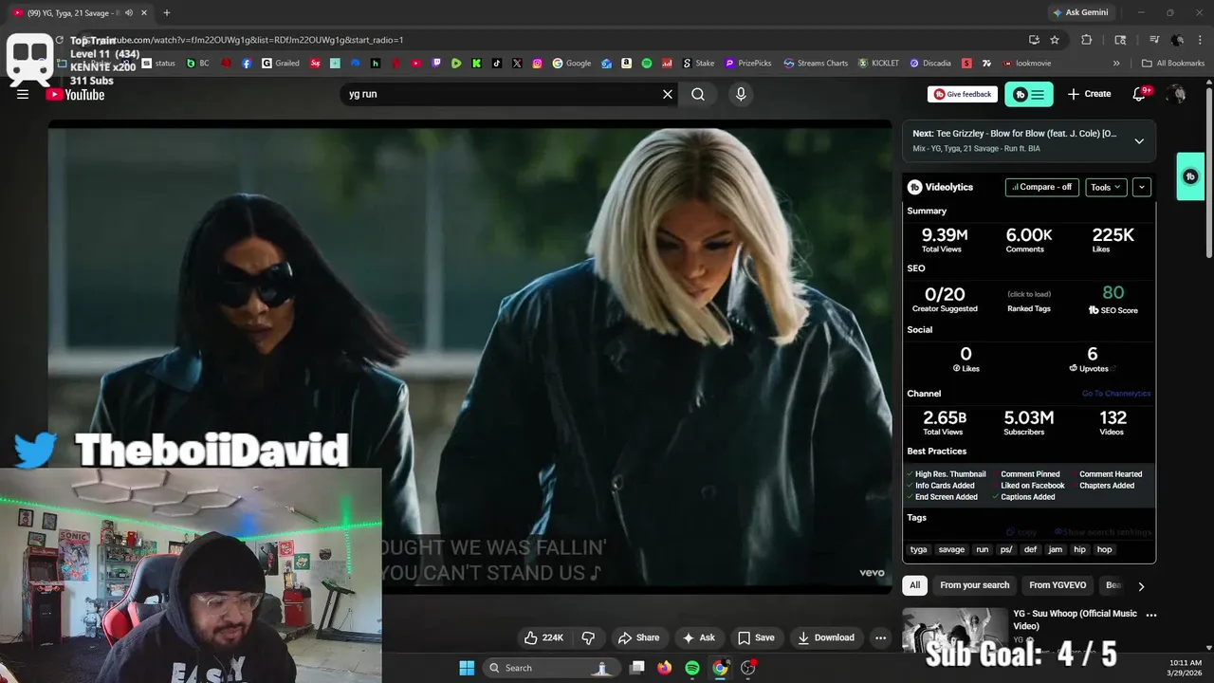Click the search magnifier button

pos(698,94)
